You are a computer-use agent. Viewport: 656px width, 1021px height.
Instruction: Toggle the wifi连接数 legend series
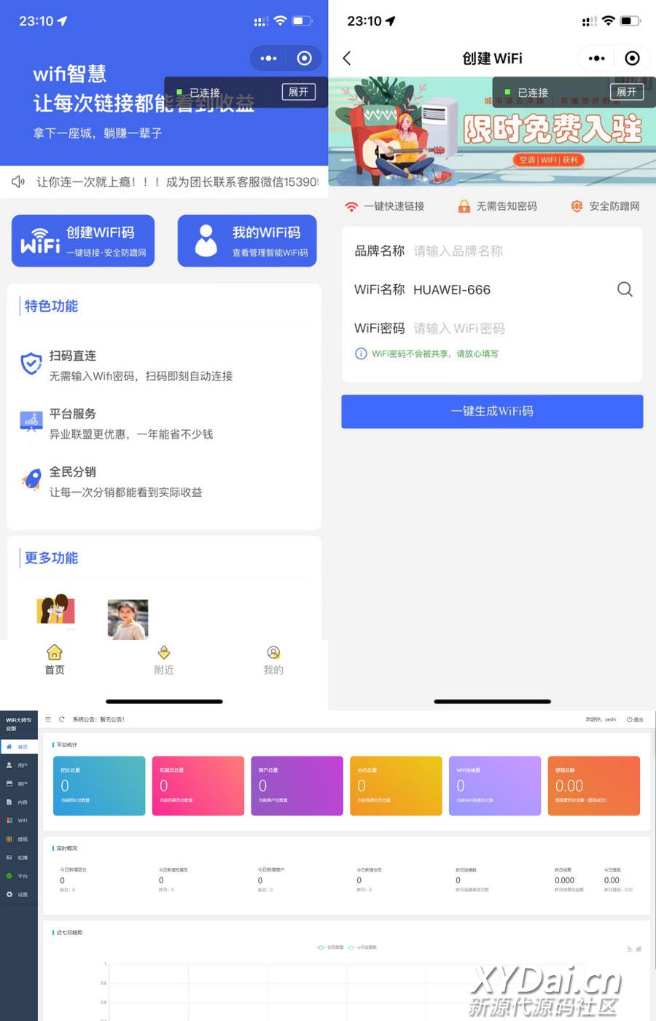tap(363, 947)
